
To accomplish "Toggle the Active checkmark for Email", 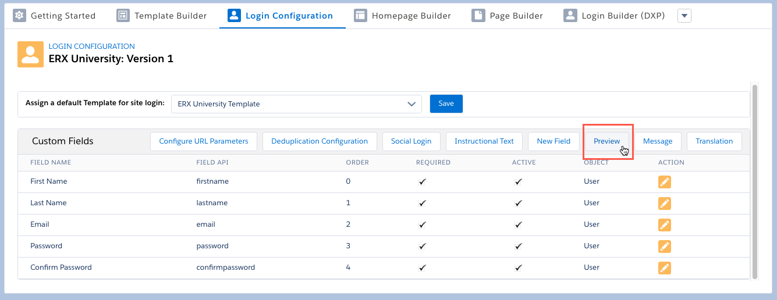I will click(518, 225).
